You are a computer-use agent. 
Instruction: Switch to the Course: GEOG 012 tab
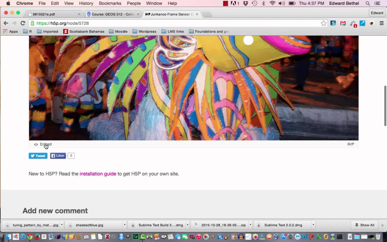(112, 14)
